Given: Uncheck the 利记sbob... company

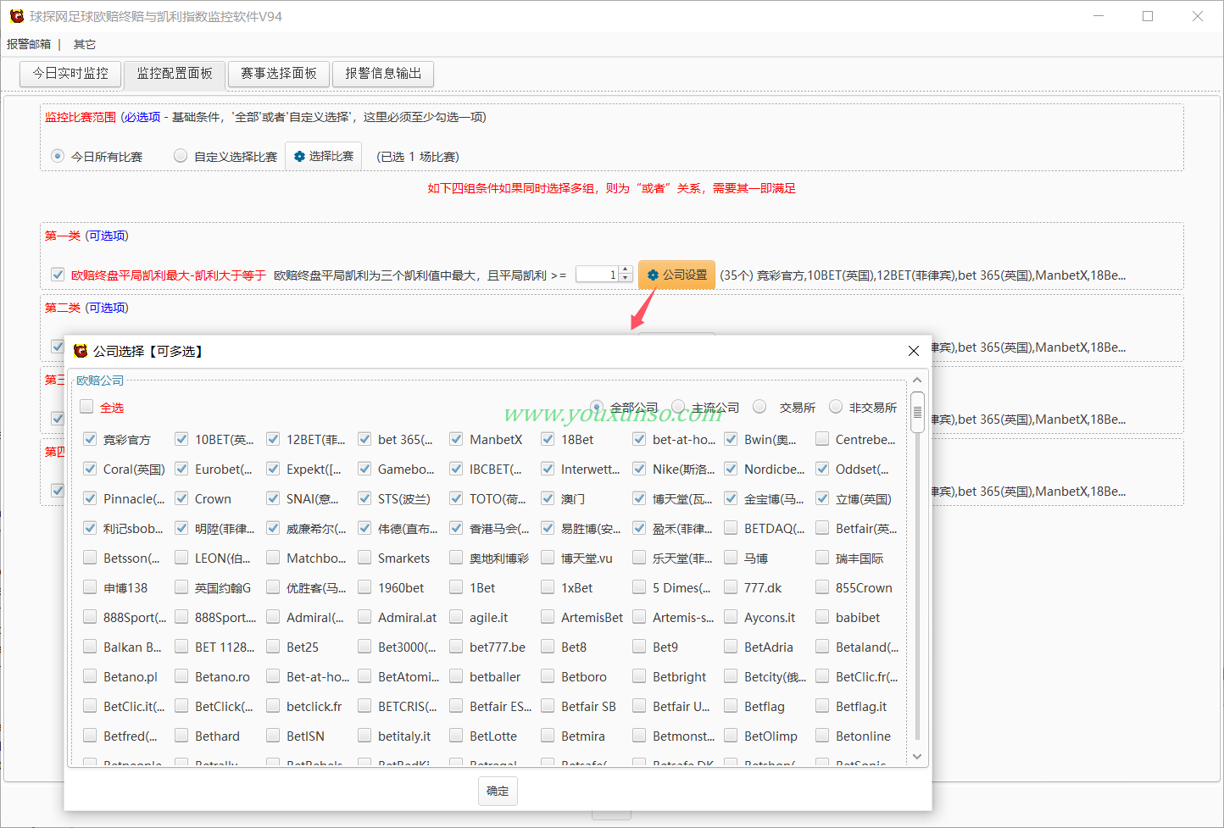Looking at the screenshot, I should coord(90,528).
